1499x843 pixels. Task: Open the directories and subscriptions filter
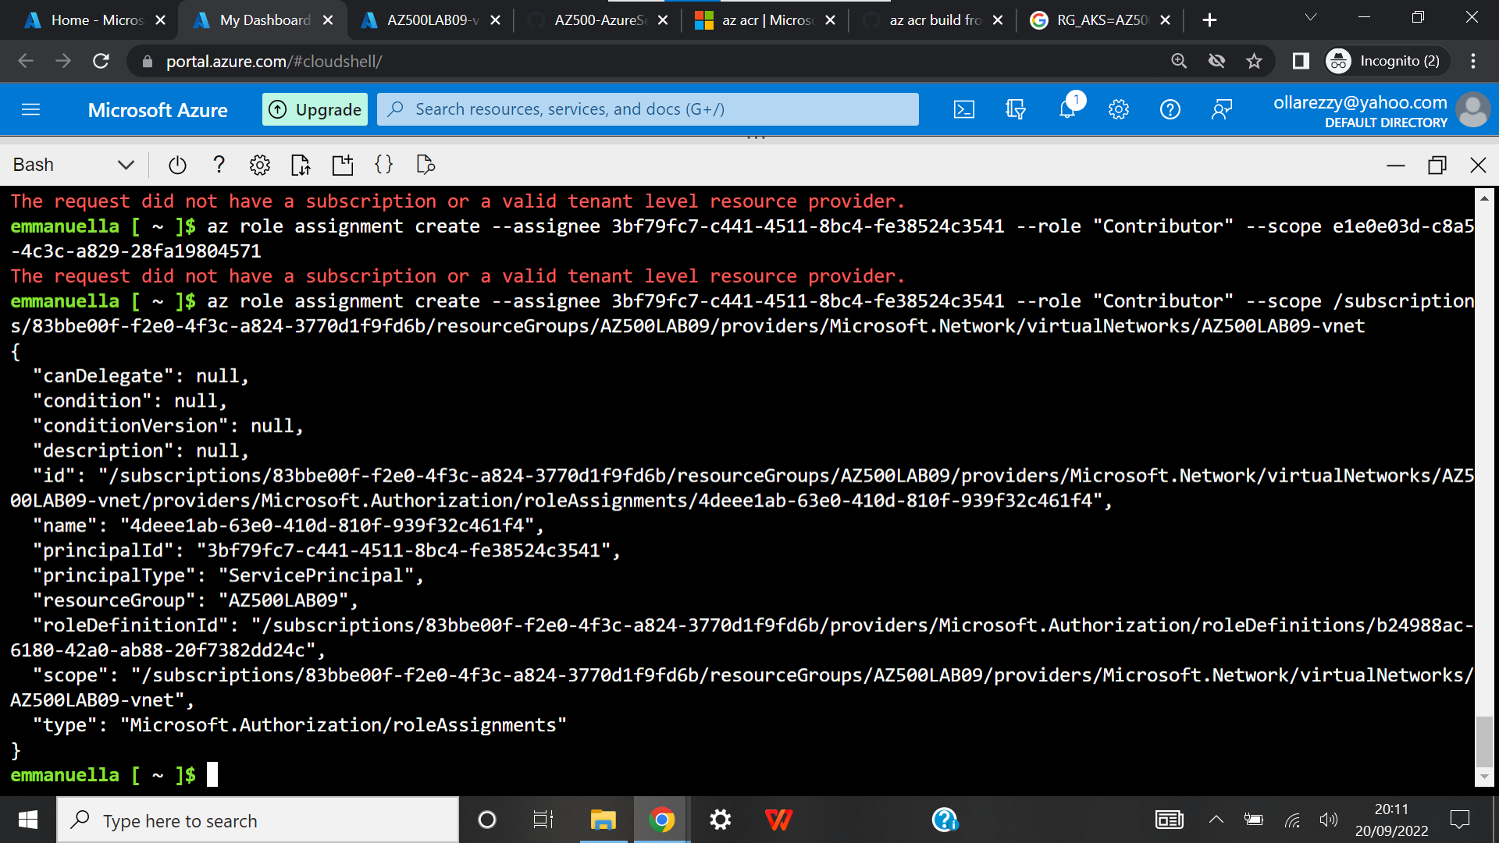click(1015, 109)
